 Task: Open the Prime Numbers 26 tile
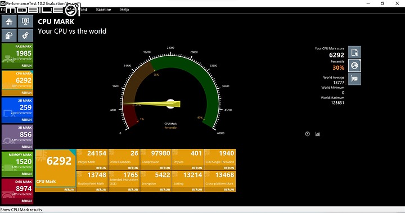coord(124,157)
